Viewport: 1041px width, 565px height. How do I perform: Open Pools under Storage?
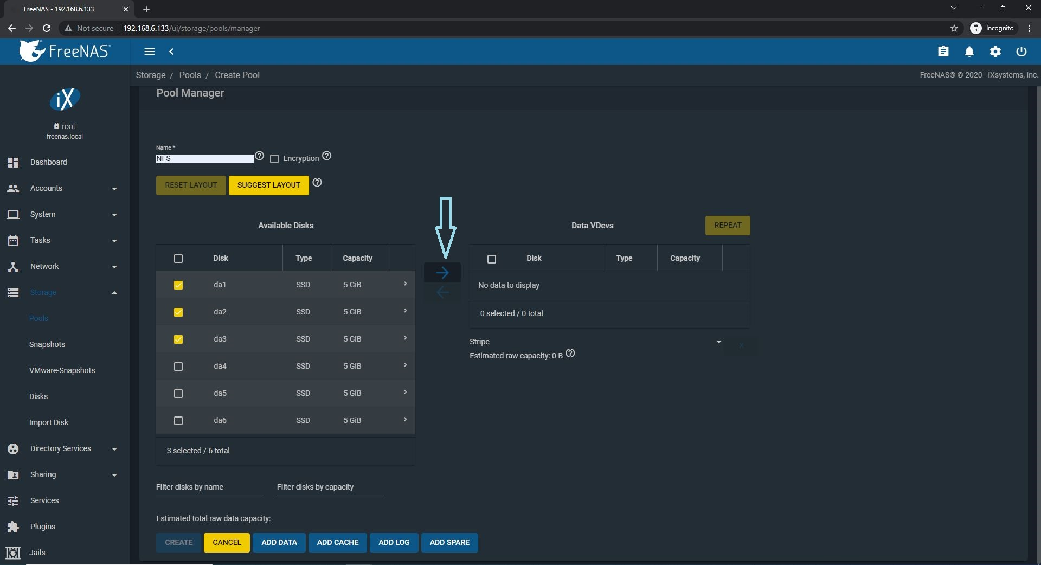38,318
